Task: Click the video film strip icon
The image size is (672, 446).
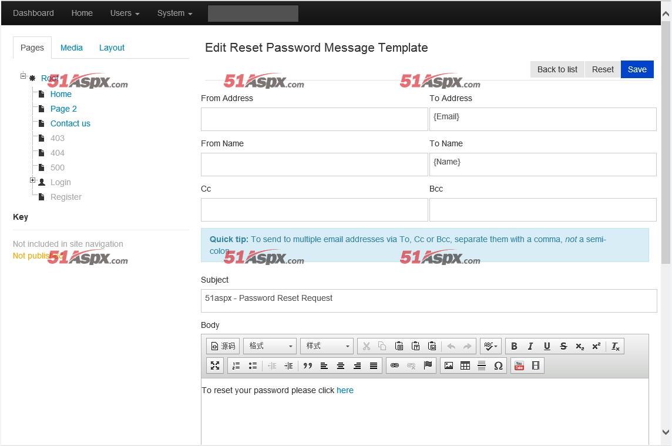Action: pyautogui.click(x=536, y=366)
